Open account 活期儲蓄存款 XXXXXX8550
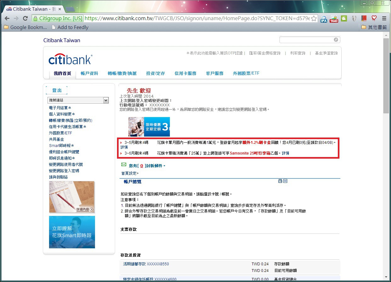Screen dimensions: 391x282 pos(146,264)
